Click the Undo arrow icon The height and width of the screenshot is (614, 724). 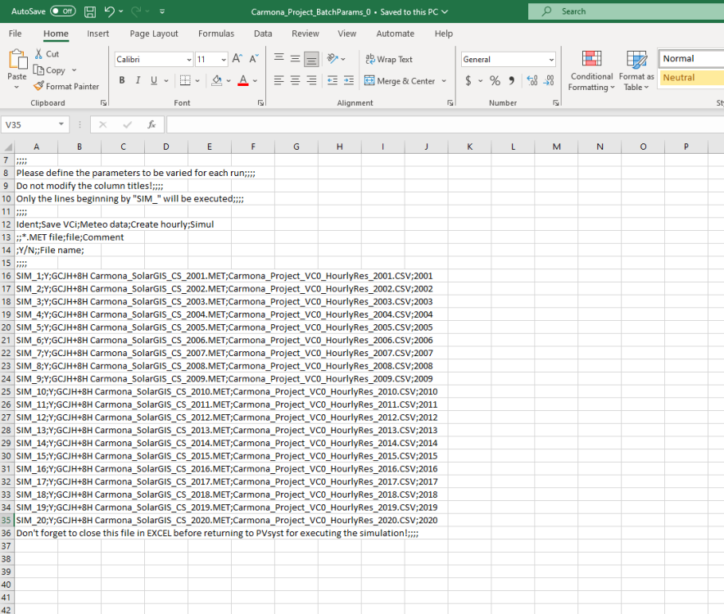[x=110, y=11]
